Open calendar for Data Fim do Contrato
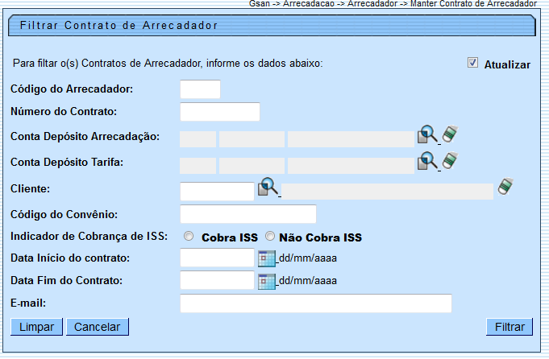The height and width of the screenshot is (359, 549). tap(267, 282)
